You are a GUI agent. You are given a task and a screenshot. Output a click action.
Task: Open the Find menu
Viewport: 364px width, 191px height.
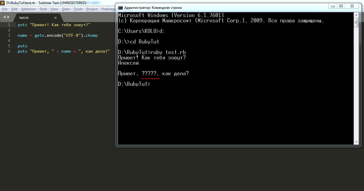[x=43, y=9]
